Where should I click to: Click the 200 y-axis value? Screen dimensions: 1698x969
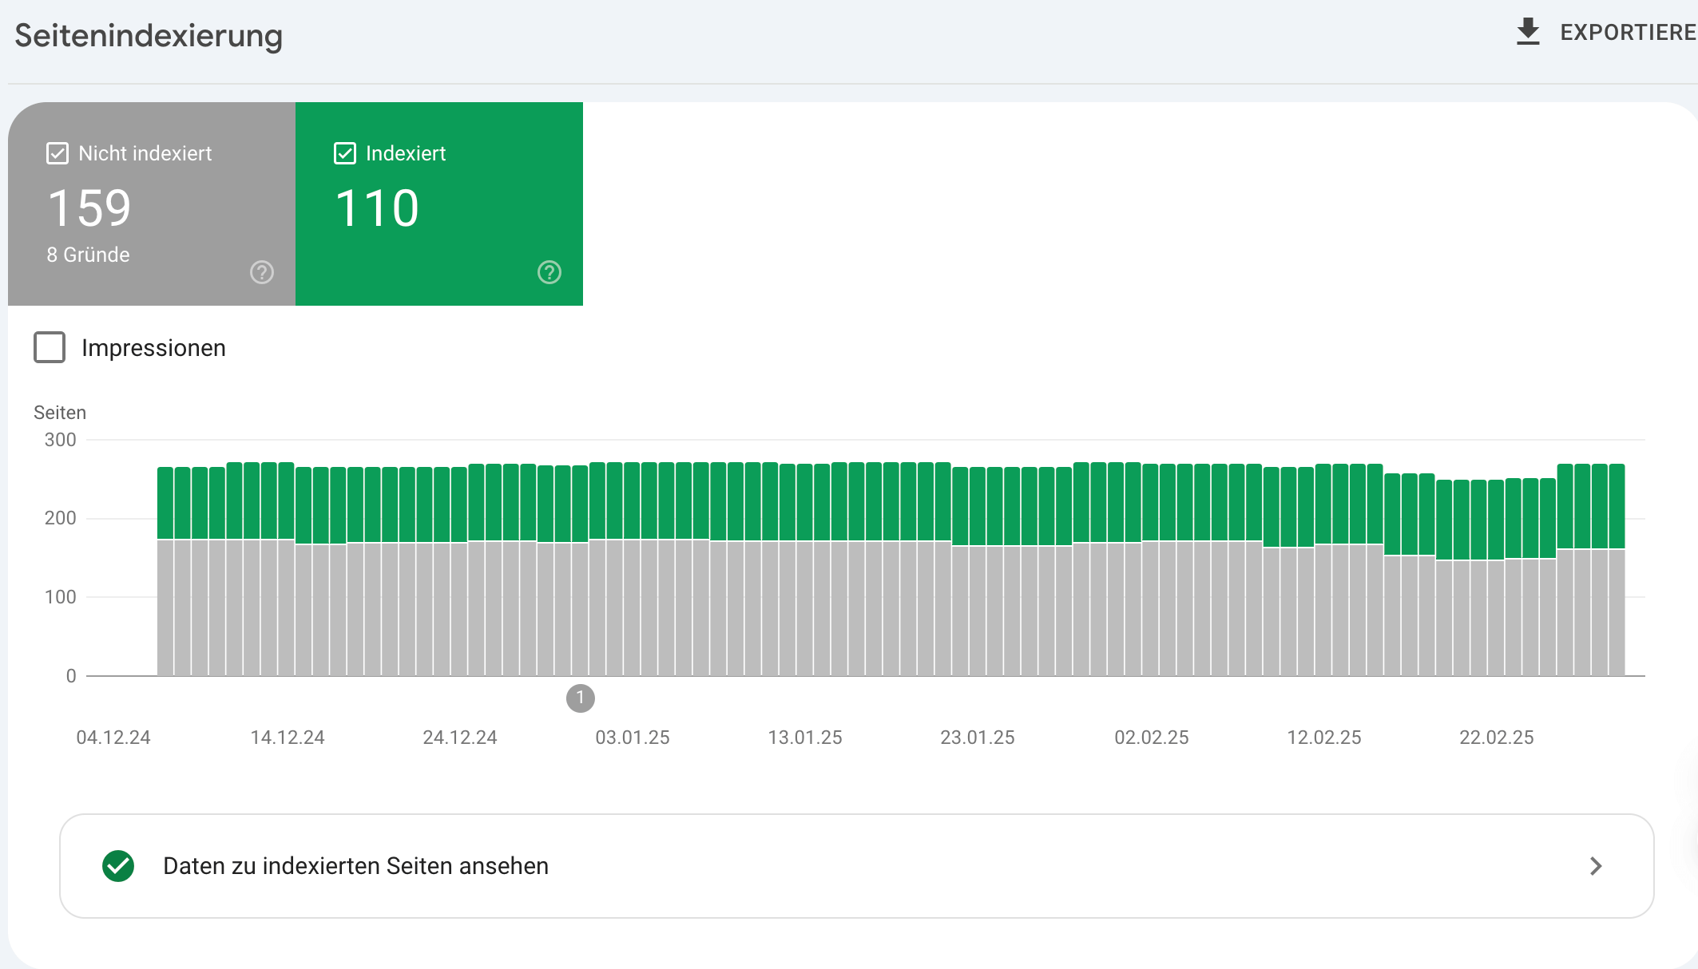[61, 518]
